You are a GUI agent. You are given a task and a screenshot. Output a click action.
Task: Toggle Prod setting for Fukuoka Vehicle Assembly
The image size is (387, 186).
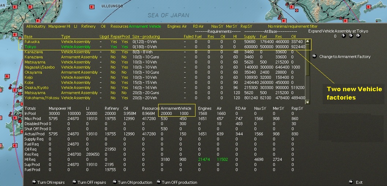(124, 42)
